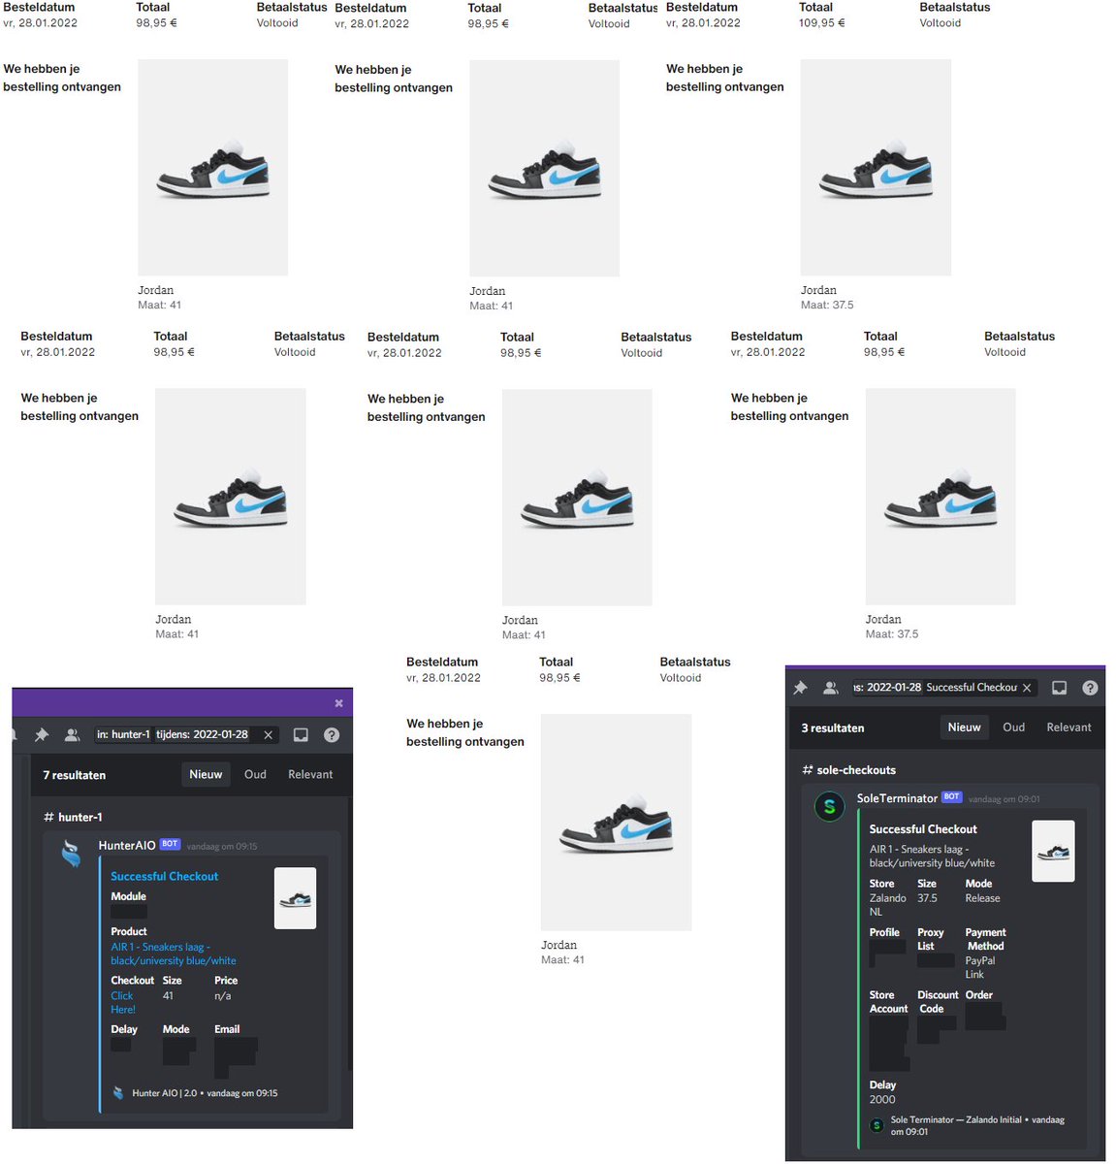Click the HunterAIO username
The width and height of the screenshot is (1116, 1164).
(127, 845)
